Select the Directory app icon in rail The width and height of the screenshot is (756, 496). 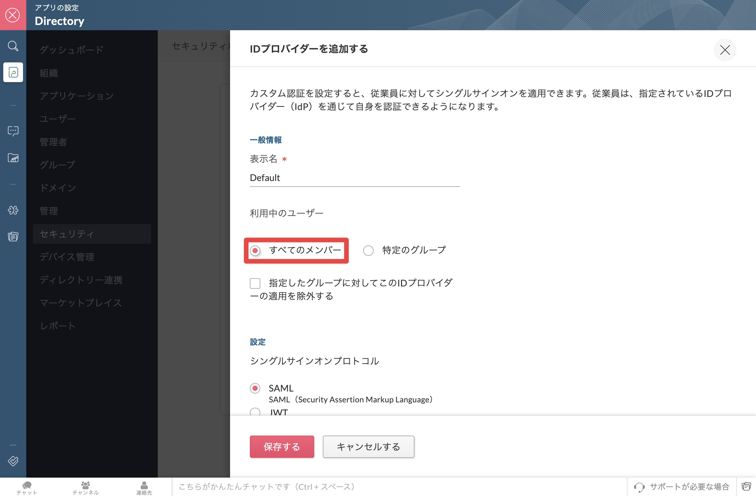point(13,72)
